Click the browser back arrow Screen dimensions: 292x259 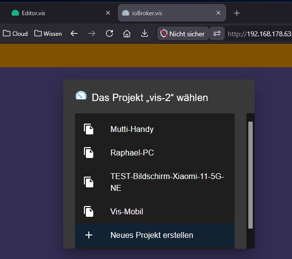pyautogui.click(x=74, y=34)
